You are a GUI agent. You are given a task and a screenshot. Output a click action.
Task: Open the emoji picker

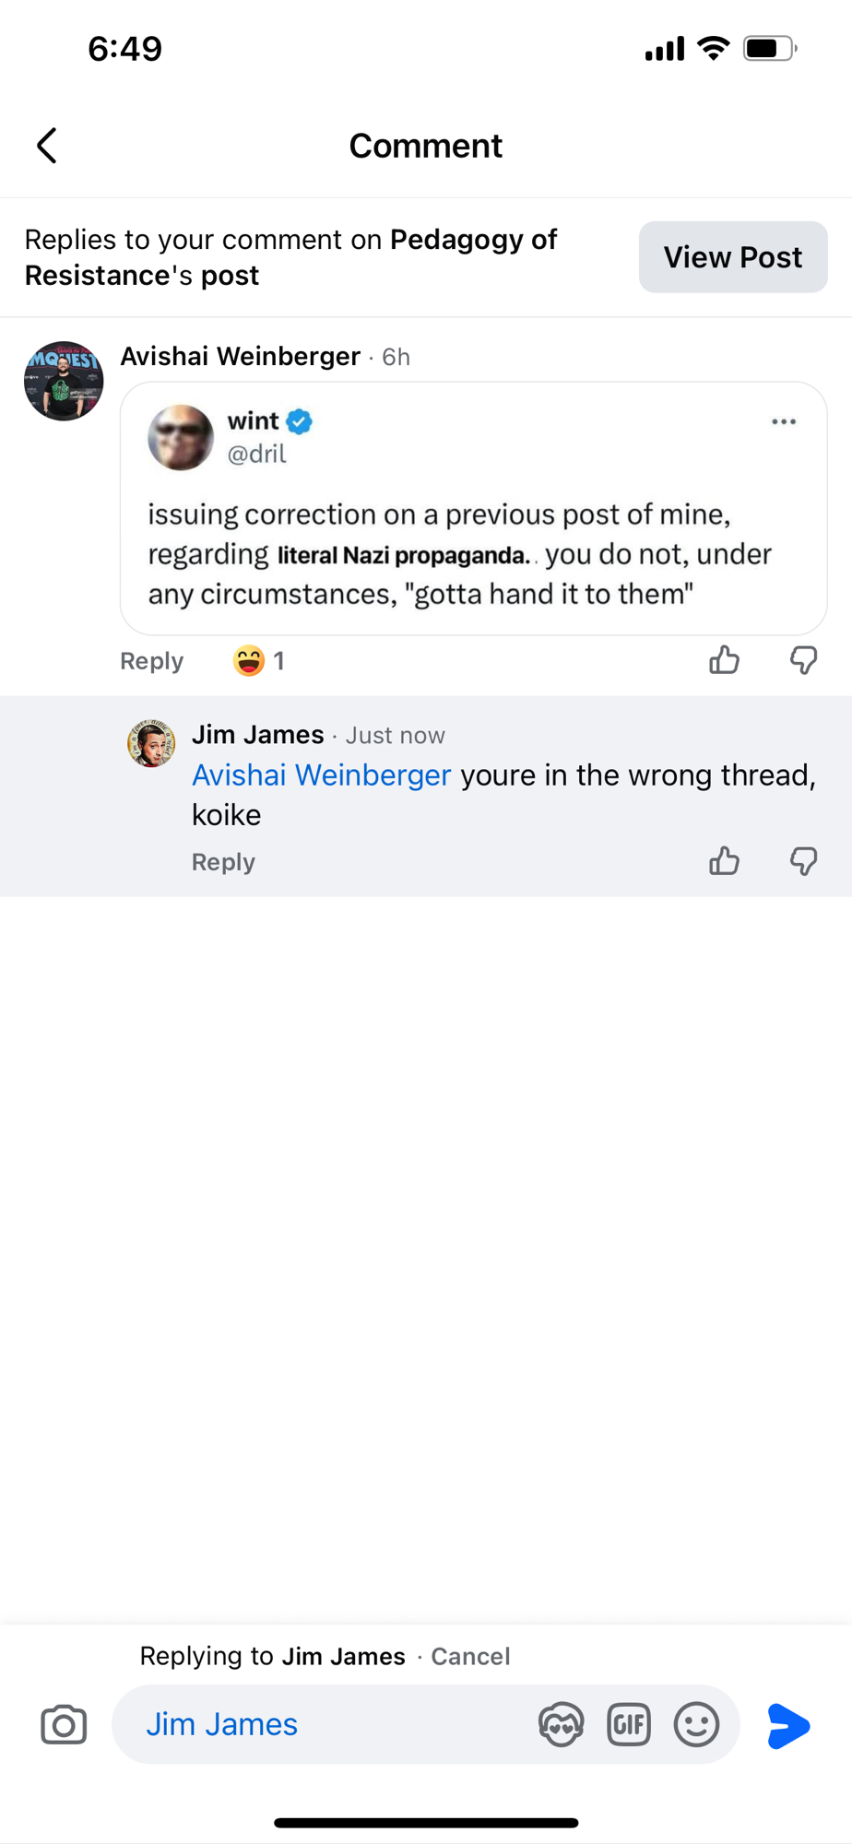[x=696, y=1725]
